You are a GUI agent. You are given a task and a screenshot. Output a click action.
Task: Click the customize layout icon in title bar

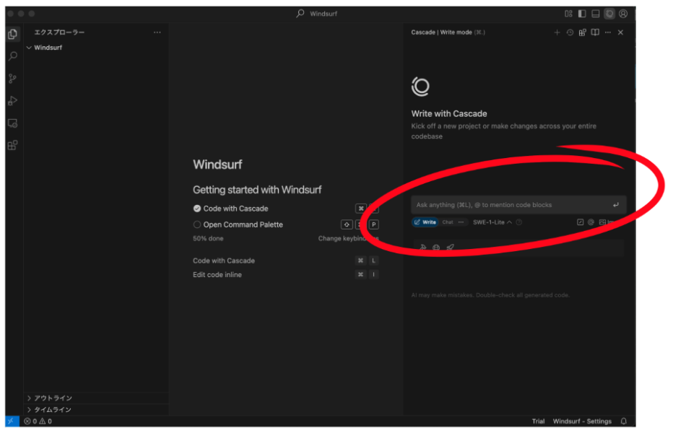[x=568, y=14]
